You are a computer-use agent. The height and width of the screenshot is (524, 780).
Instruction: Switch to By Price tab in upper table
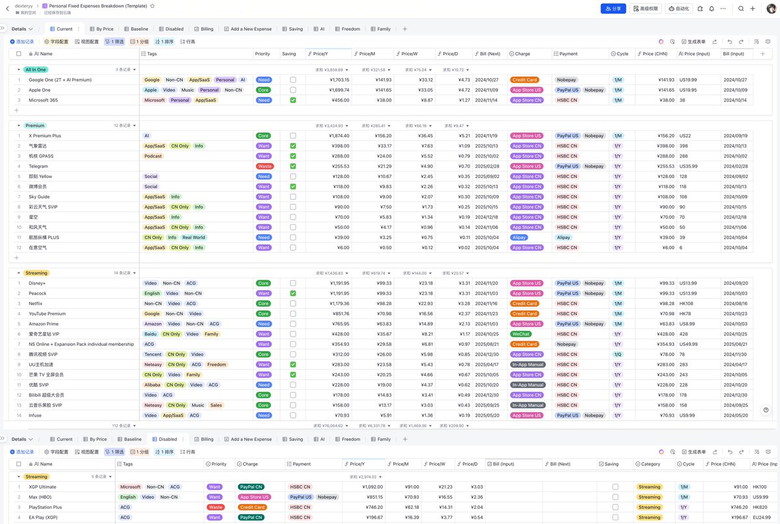tap(101, 29)
